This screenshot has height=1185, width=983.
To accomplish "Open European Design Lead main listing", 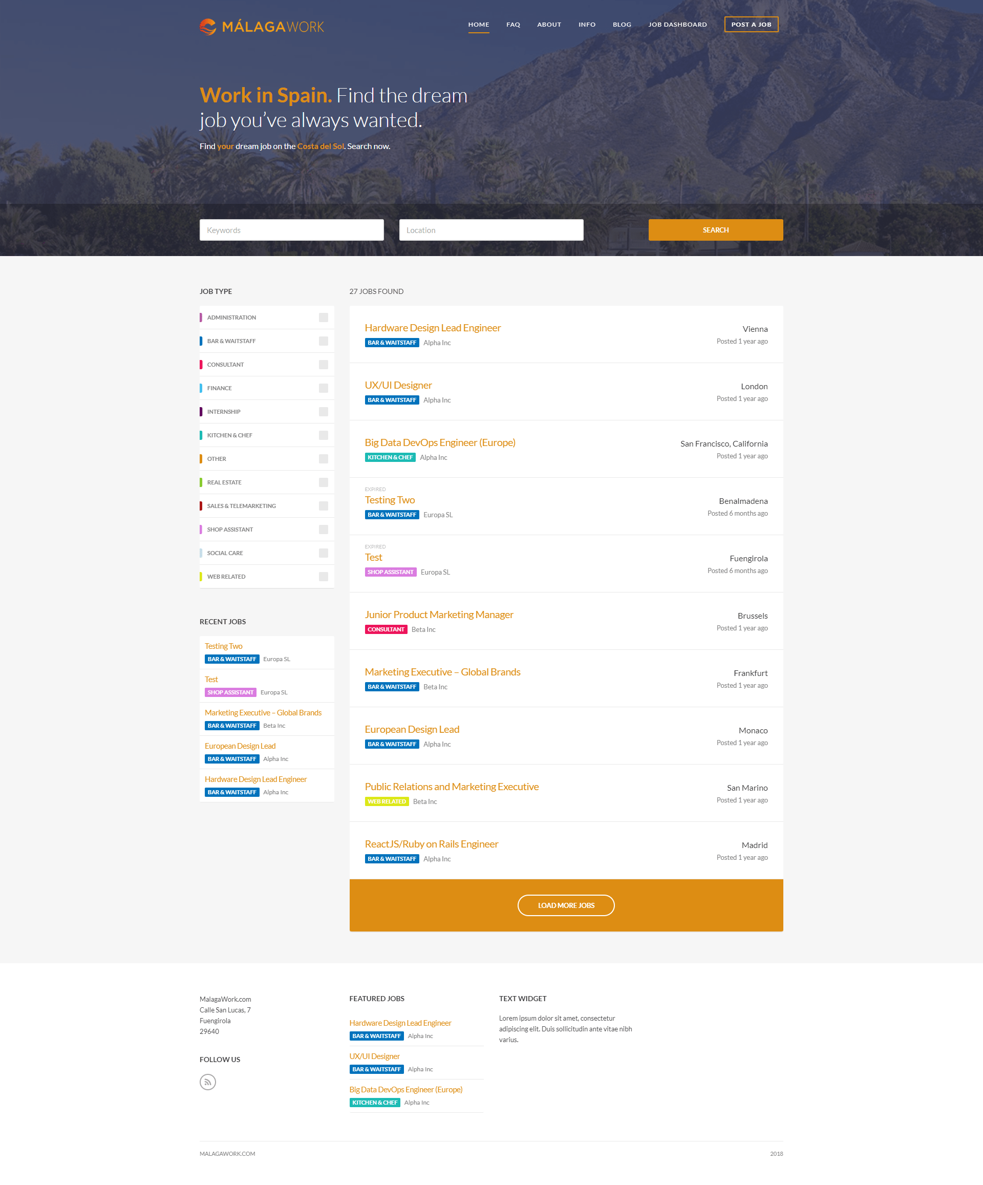I will [x=412, y=730].
